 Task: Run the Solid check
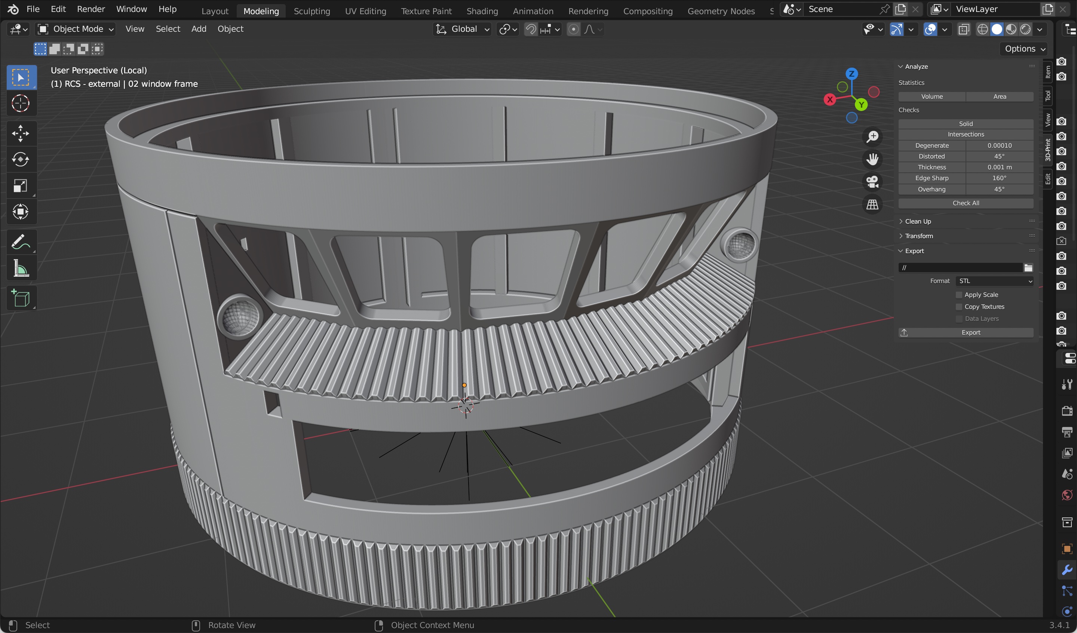(966, 123)
